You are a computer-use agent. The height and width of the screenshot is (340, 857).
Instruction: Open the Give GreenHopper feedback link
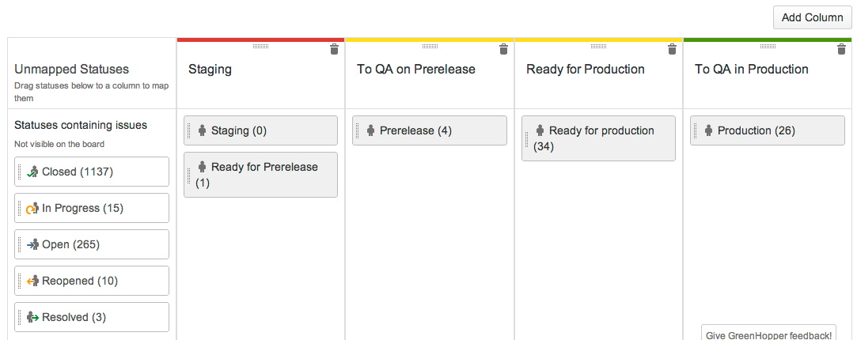click(768, 335)
